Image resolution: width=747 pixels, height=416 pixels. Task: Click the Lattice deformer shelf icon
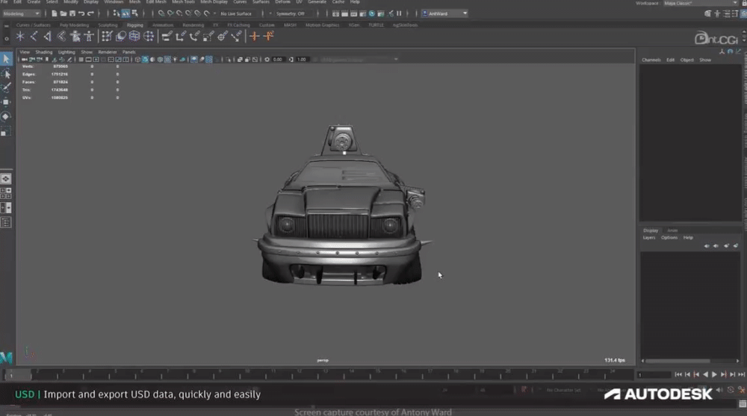(134, 36)
